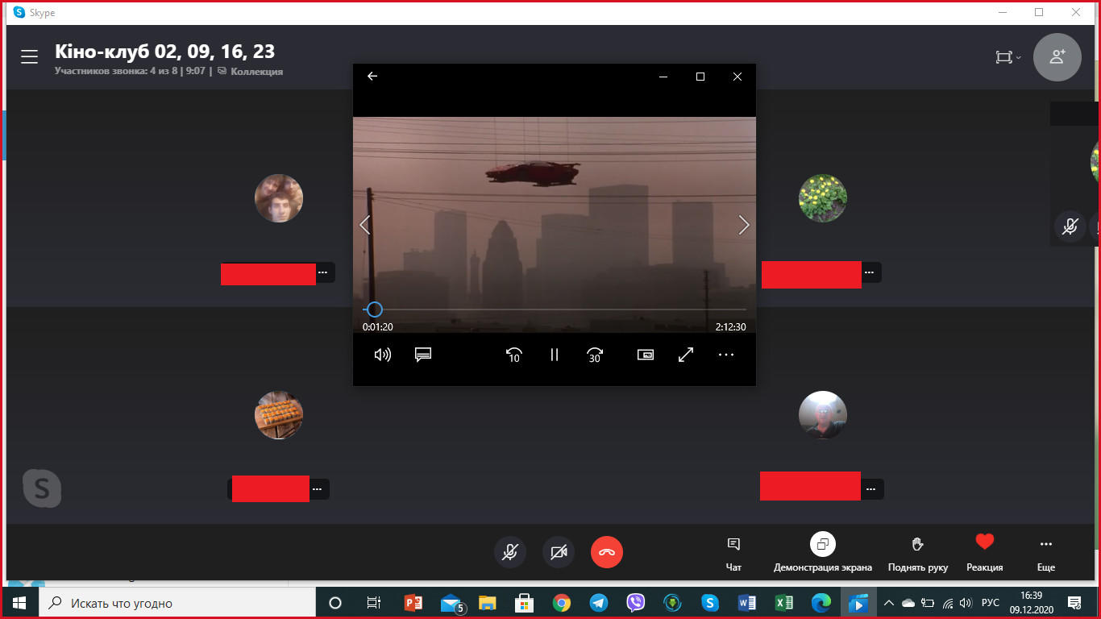
Task: End the call with the red hang-up button
Action: (x=607, y=552)
